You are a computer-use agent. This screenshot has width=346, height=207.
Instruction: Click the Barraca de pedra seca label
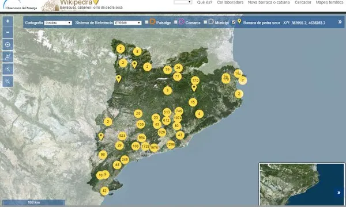261,23
